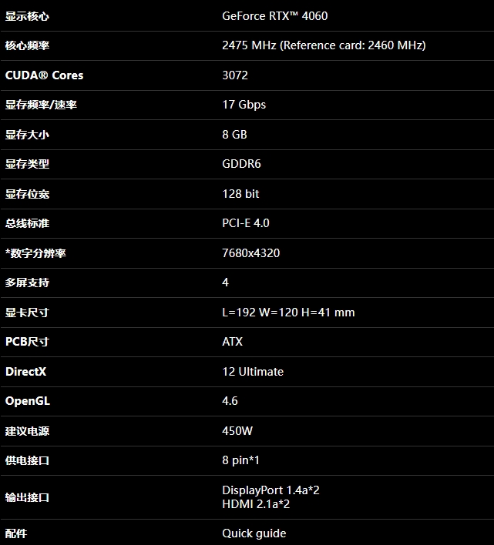Select the Quick guide value

[x=254, y=533]
